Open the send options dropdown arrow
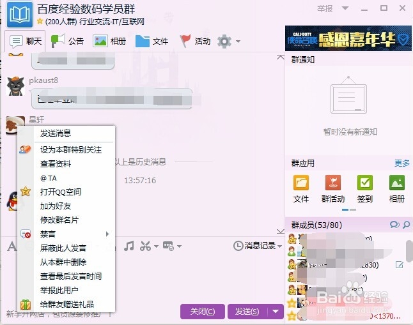The height and width of the screenshot is (325, 413). click(276, 312)
